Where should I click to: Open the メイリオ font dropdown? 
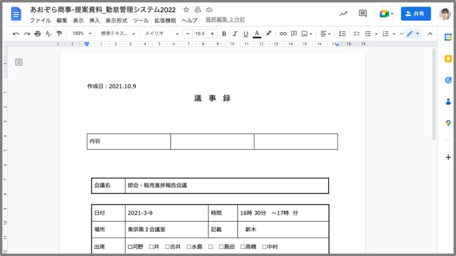coord(162,33)
